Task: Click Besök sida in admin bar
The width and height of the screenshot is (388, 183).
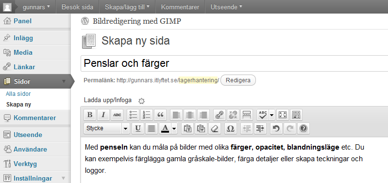Action: 77,7
